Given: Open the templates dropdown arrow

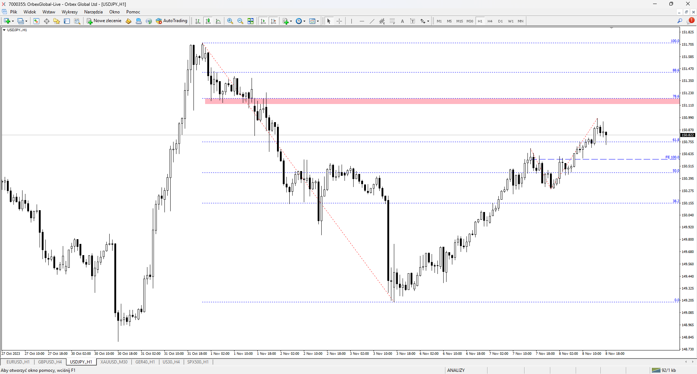Looking at the screenshot, I should (318, 21).
